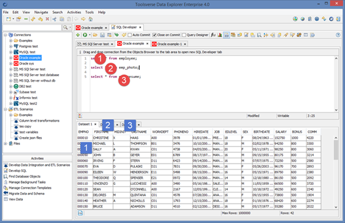Click the home icon in main toolbar
This screenshot has width=345, height=223.
tap(91, 19)
